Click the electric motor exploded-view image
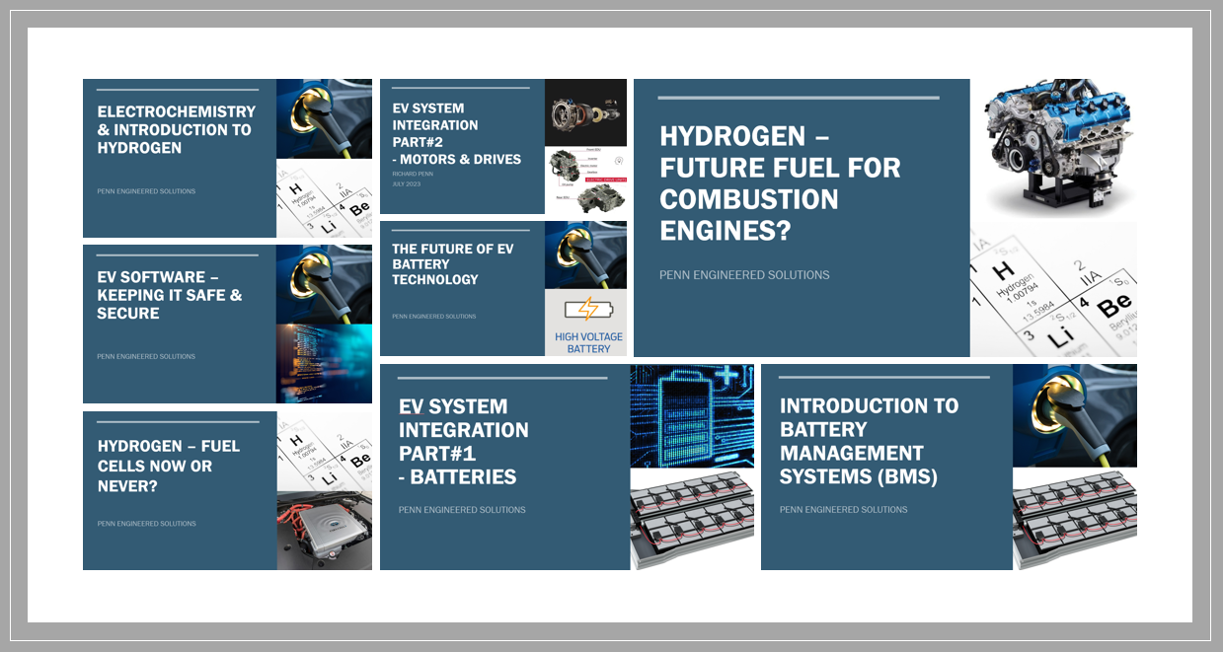 pos(585,112)
